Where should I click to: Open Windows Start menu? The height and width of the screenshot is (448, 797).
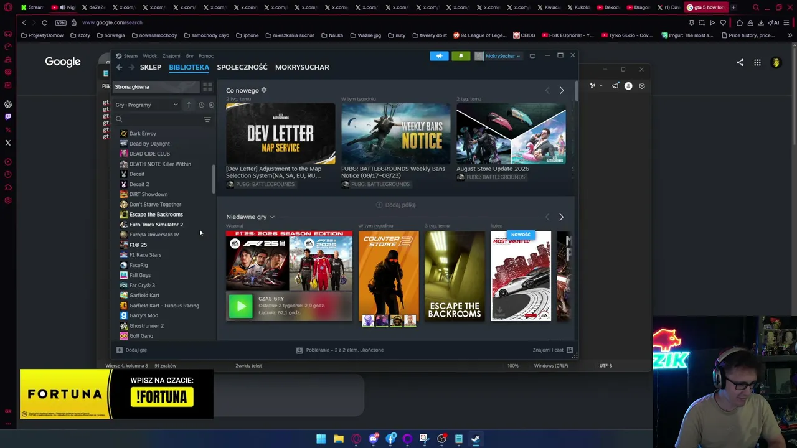pyautogui.click(x=321, y=439)
